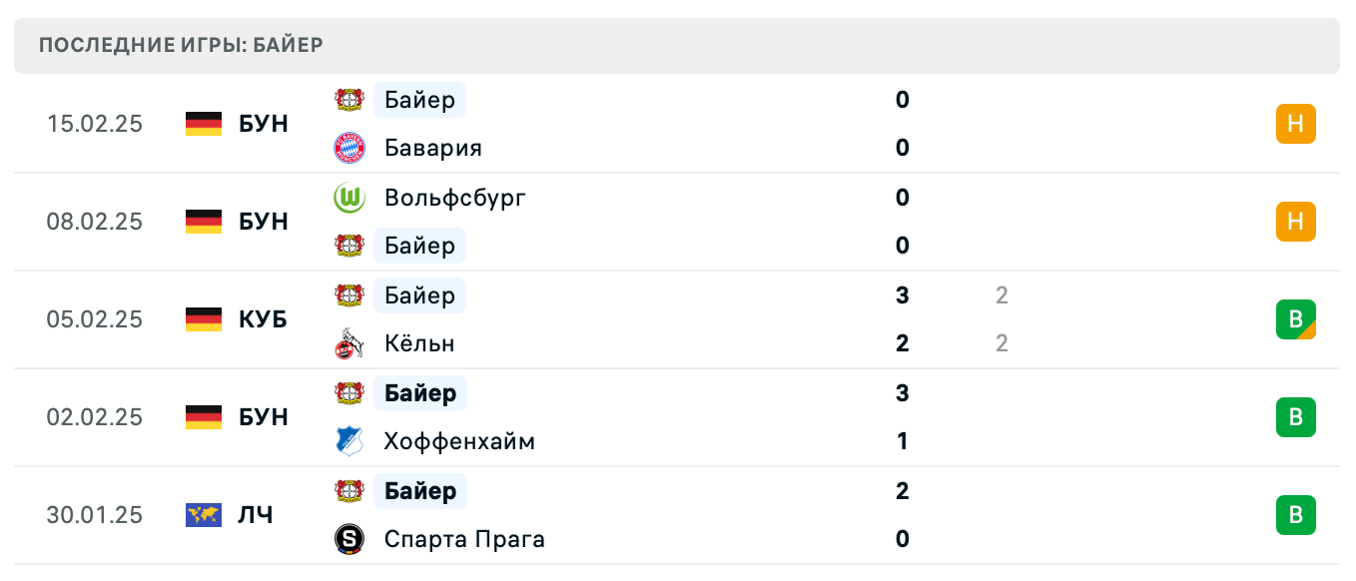Screen dimensions: 1356x581
Task: Click the orange Н badge for the Бавария match
Action: tap(1296, 124)
